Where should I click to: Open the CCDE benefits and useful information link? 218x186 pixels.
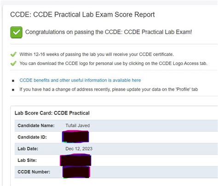pyautogui.click(x=80, y=80)
